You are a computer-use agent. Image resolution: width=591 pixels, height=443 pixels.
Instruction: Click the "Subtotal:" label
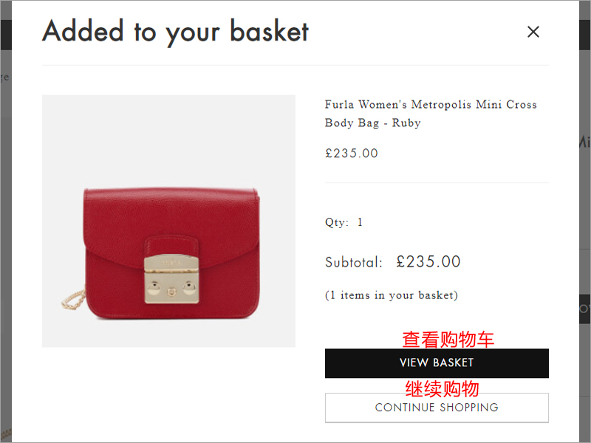point(354,263)
